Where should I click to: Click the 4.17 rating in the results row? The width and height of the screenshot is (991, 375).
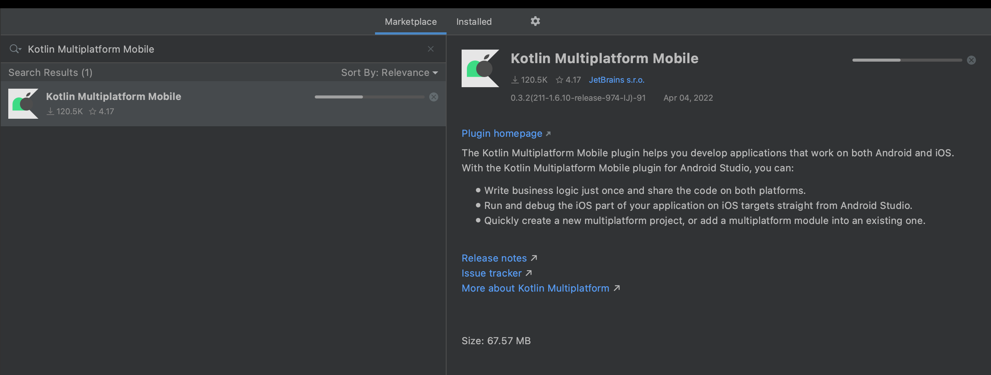[x=102, y=111]
